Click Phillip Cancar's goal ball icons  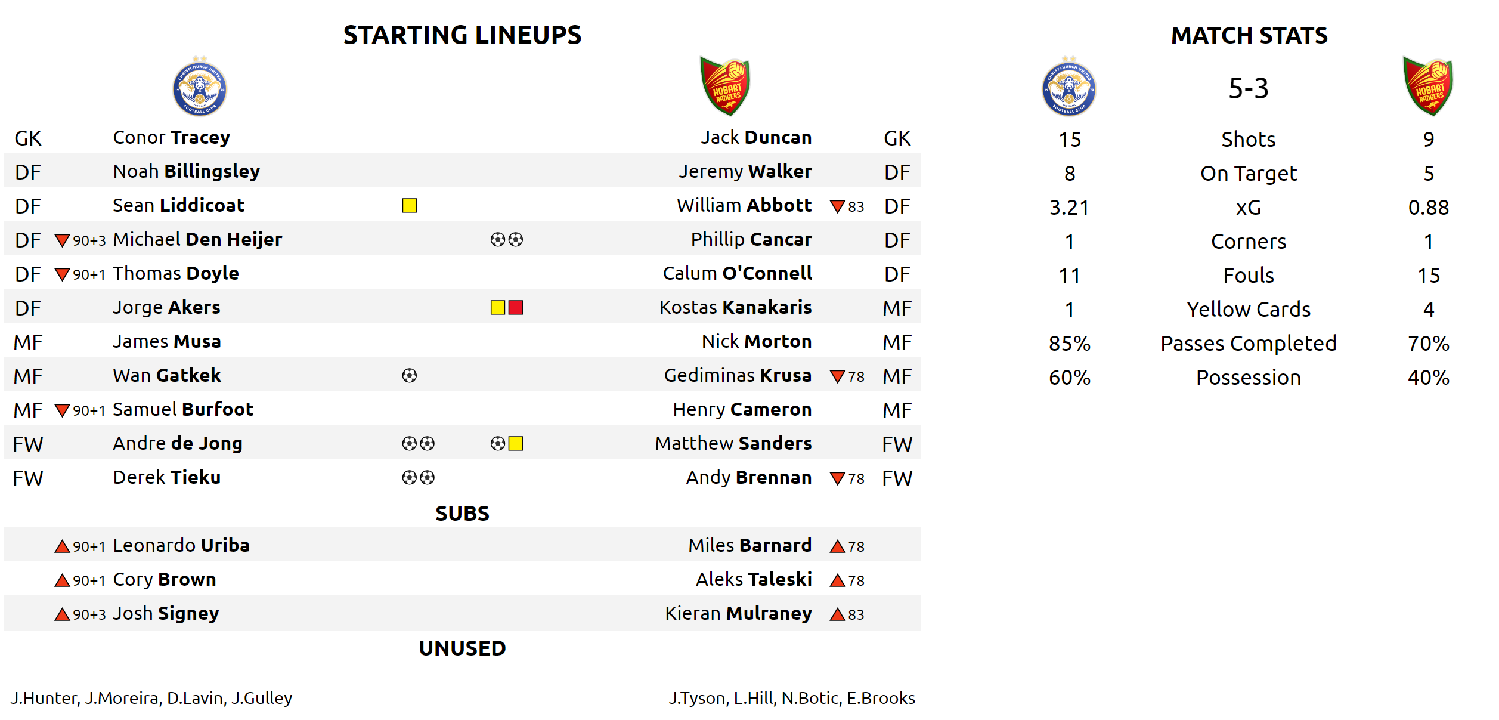[507, 239]
